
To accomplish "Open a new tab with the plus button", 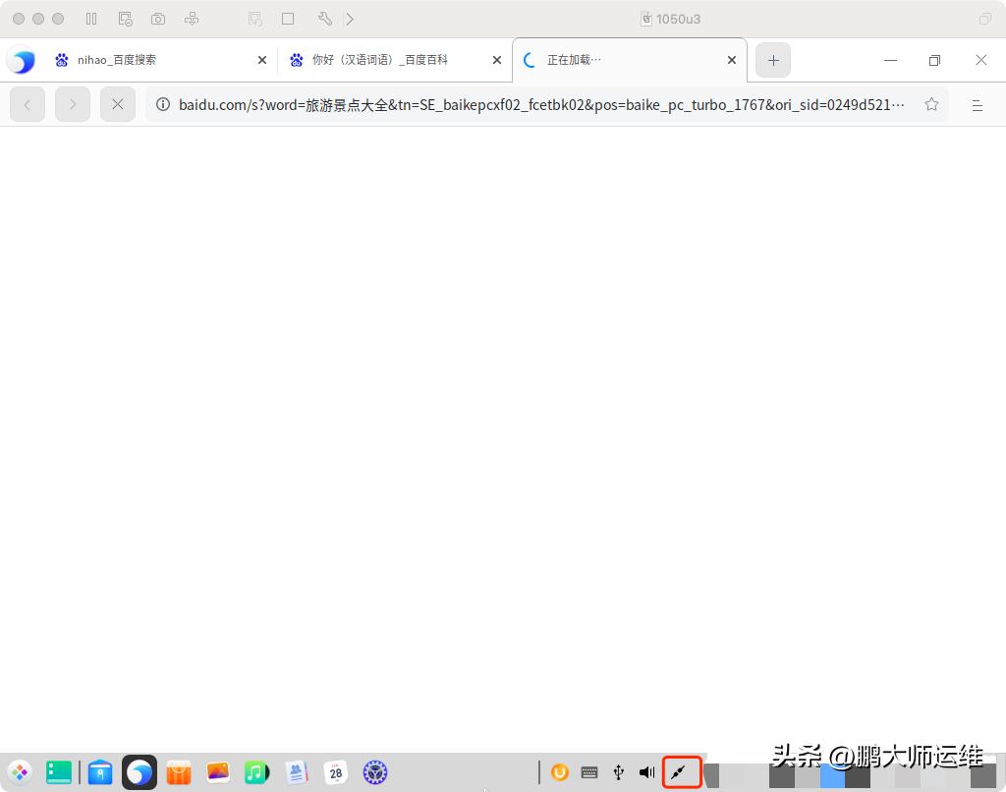I will [x=772, y=60].
